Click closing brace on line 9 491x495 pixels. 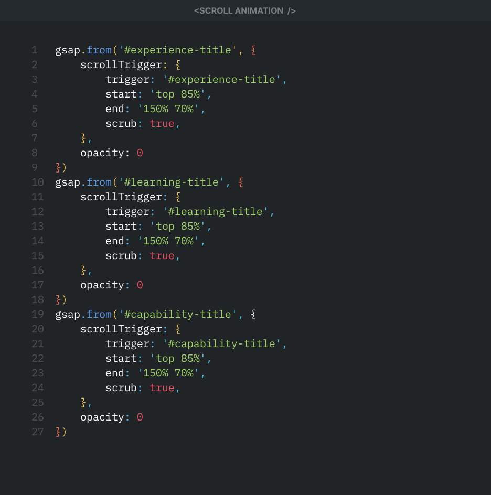(x=58, y=168)
